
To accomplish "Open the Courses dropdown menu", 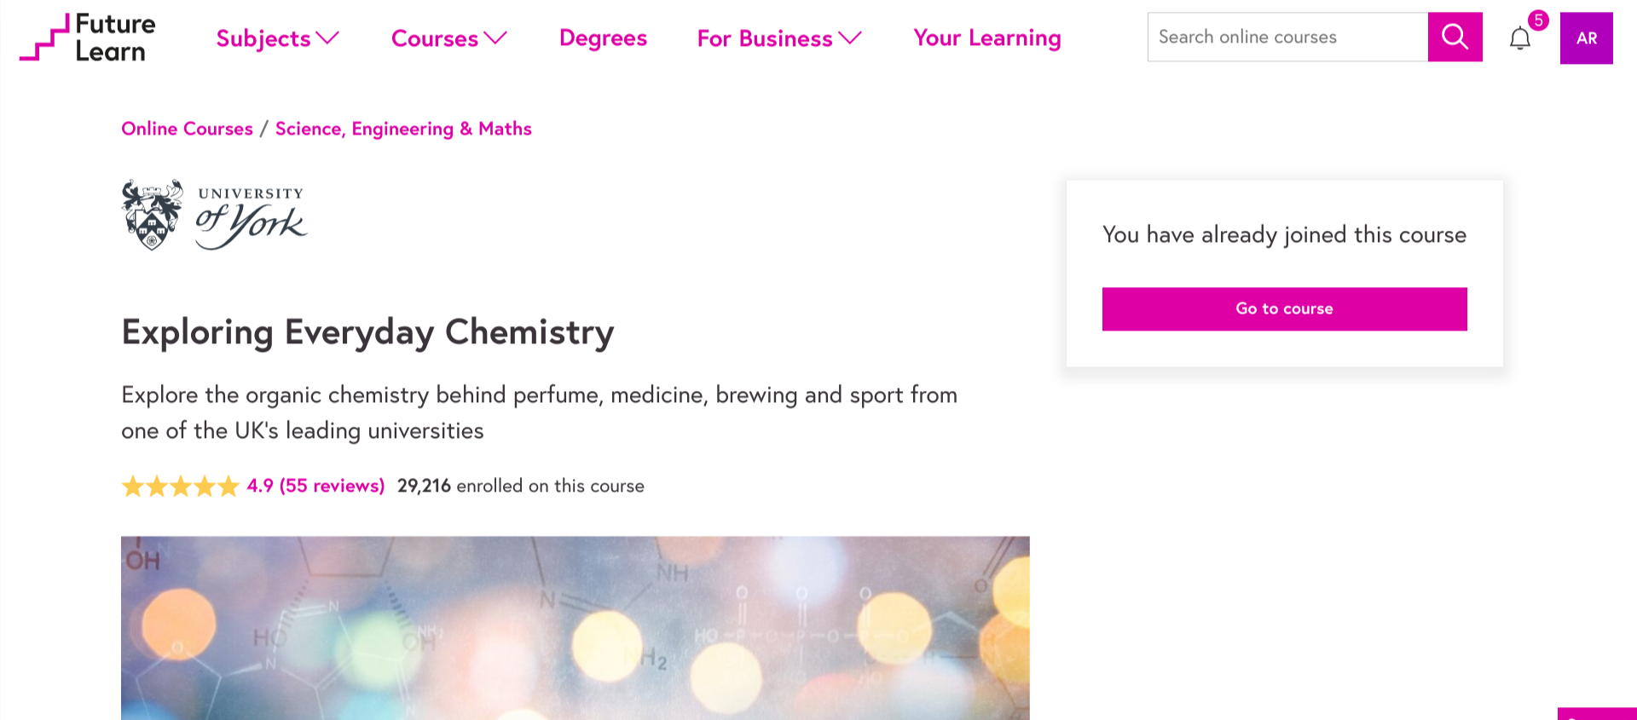I will 448,38.
